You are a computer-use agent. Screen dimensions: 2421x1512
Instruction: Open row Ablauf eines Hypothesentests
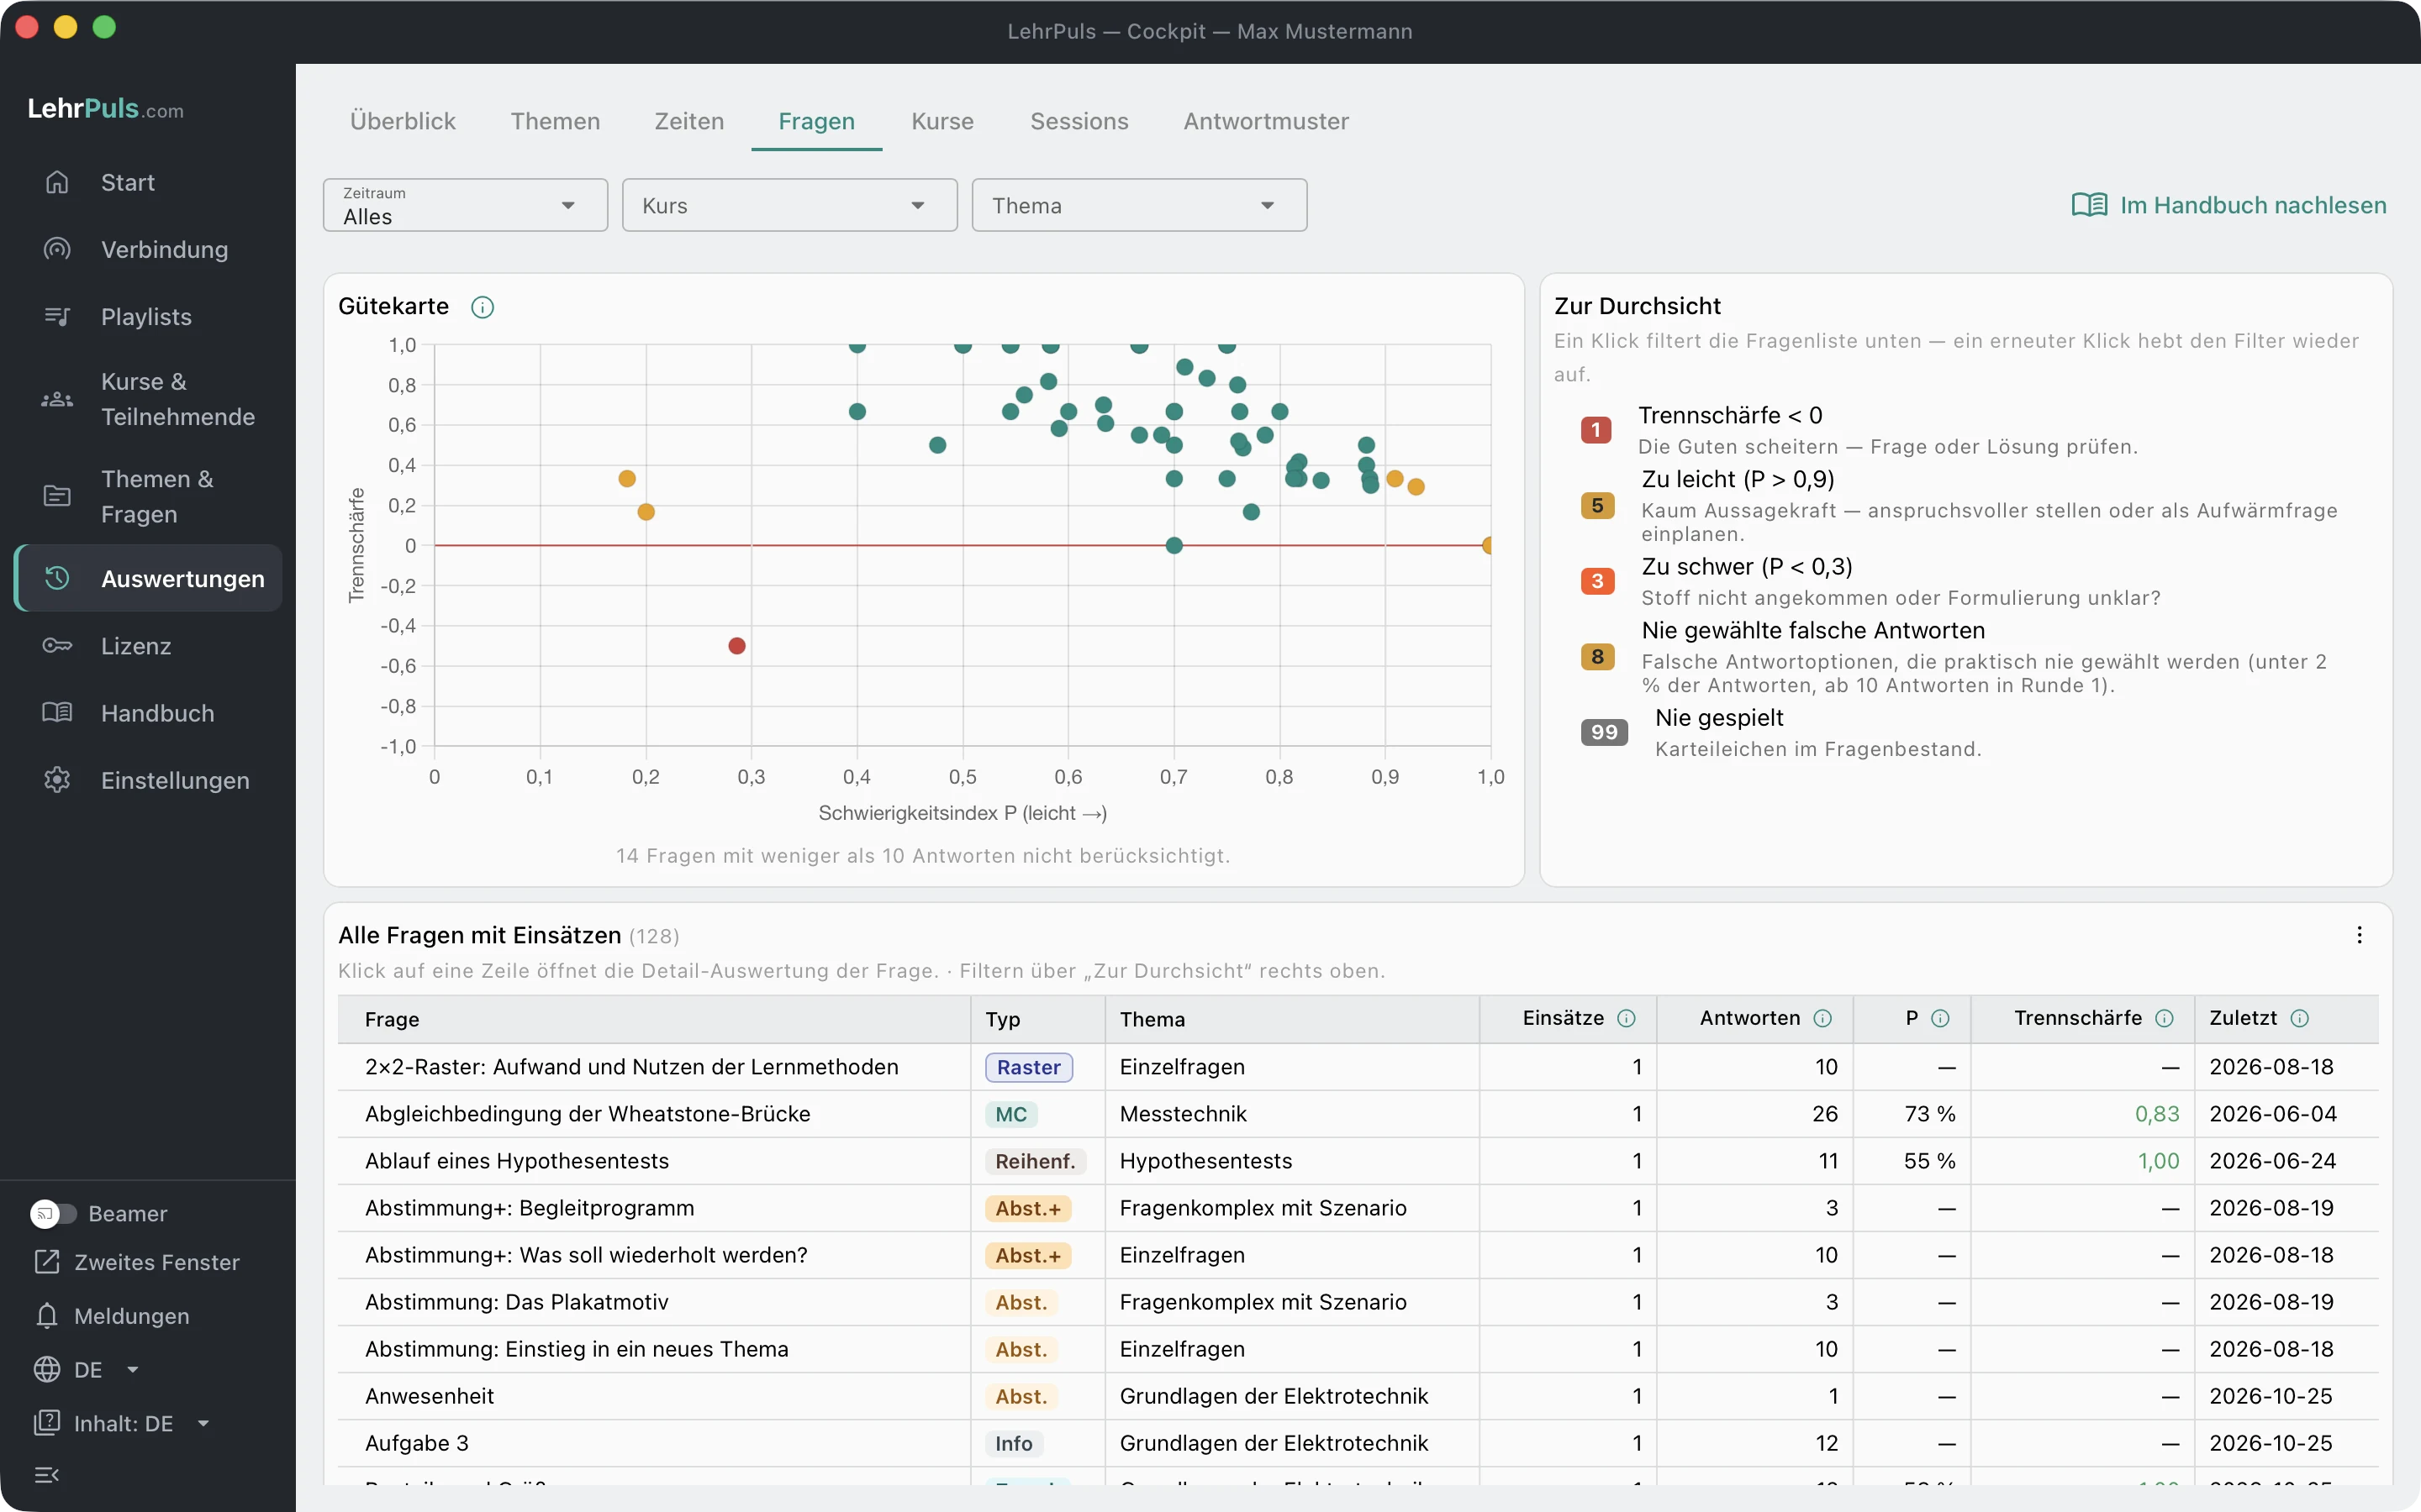tap(1358, 1161)
